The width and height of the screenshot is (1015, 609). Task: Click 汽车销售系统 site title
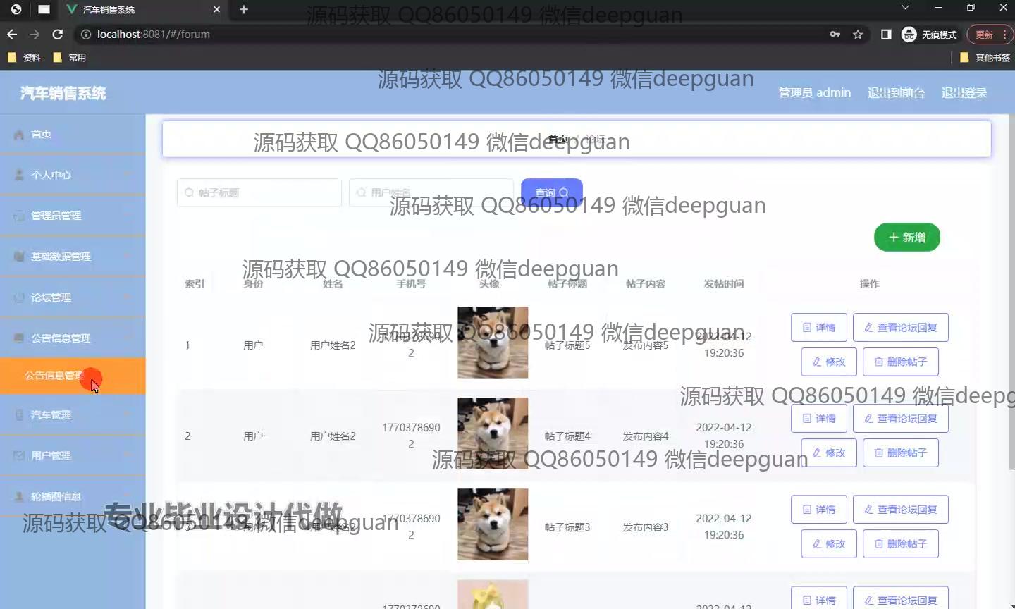coord(63,93)
